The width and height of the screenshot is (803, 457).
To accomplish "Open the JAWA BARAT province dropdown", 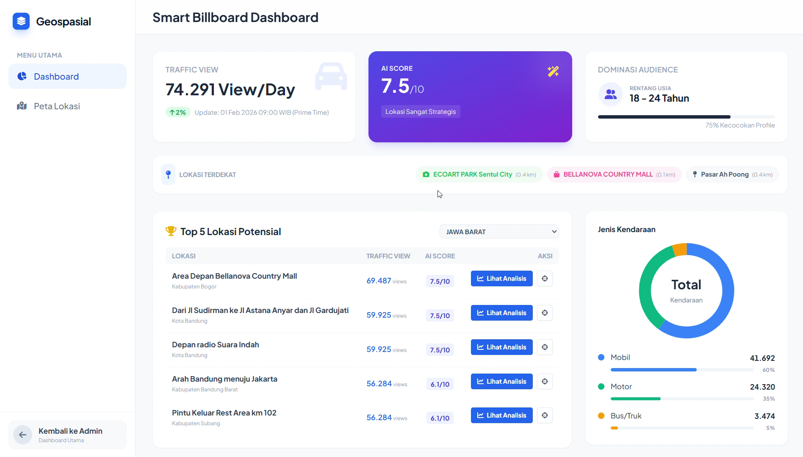I will (x=499, y=232).
